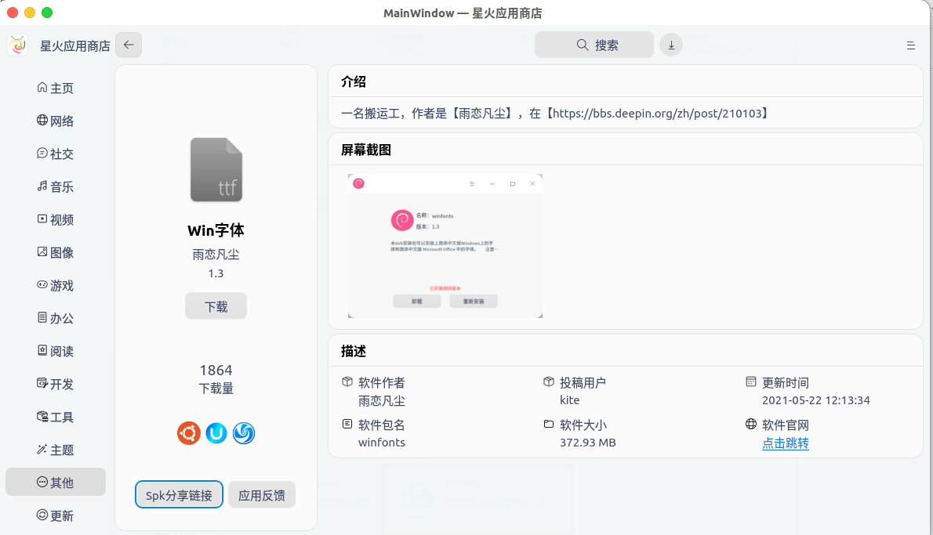Click the back arrow button
933x535 pixels.
pos(129,45)
